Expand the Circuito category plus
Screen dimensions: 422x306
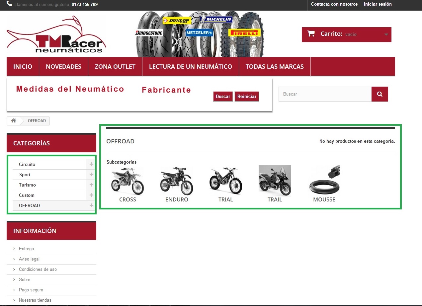(x=91, y=164)
